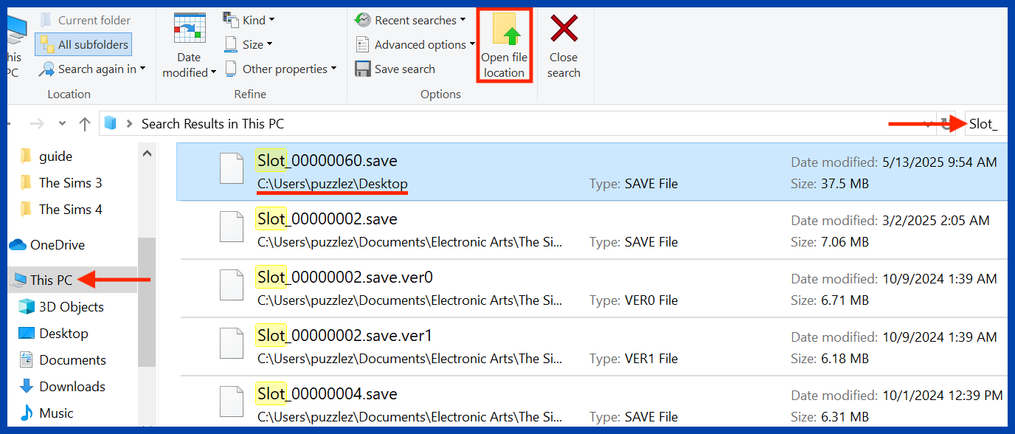1015x434 pixels.
Task: Select the 3D Objects folder icon
Action: click(27, 306)
